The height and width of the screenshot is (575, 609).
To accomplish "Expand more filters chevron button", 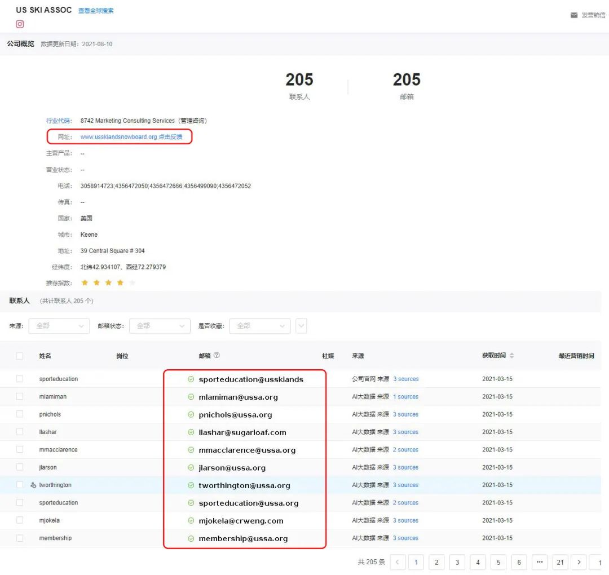I will (x=301, y=326).
